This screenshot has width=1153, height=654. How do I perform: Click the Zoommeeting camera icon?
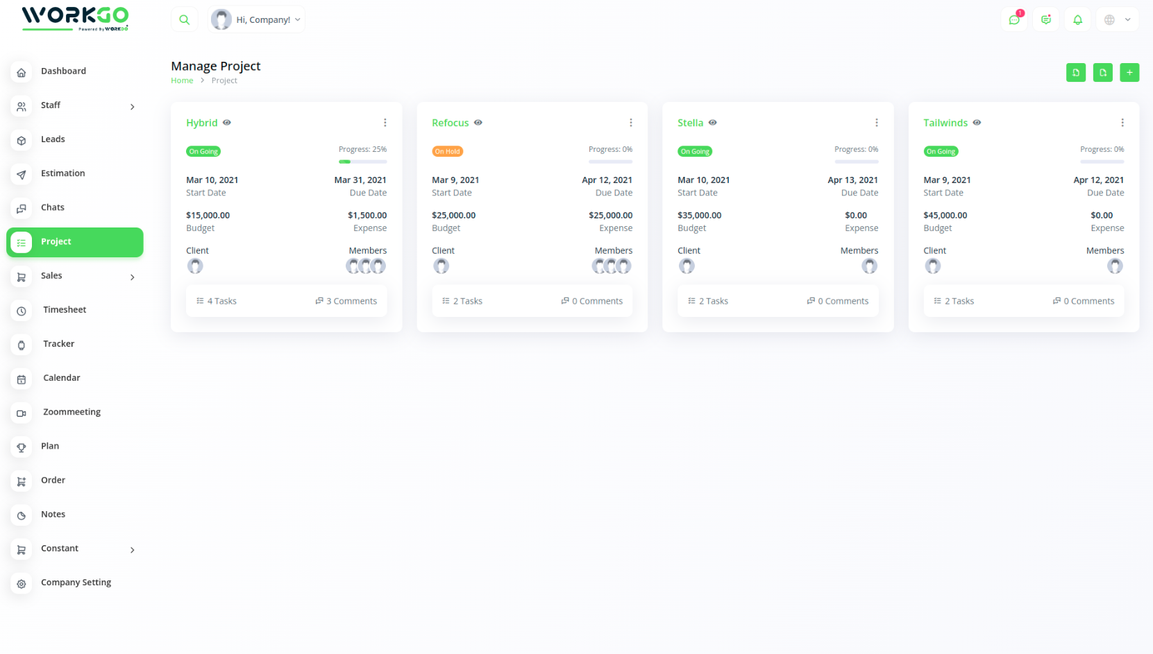tap(22, 413)
